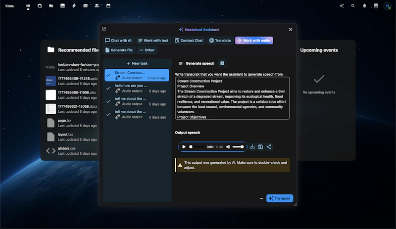Share the output speech audio
396x229 pixels.
point(269,147)
